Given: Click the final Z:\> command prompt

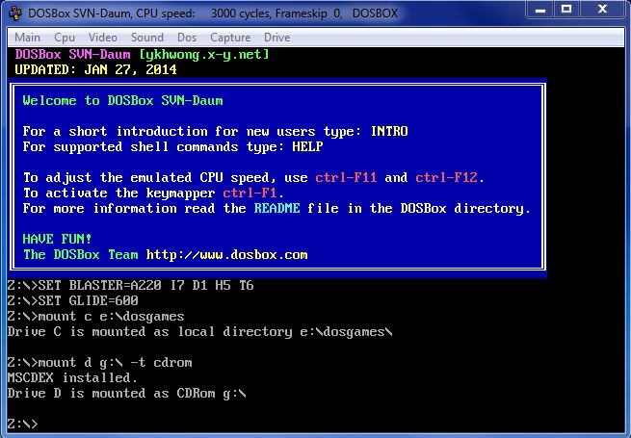Looking at the screenshot, I should pyautogui.click(x=22, y=424).
